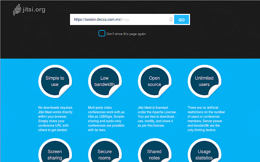
Task: Click the refresh room name icon
Action: 171,19
